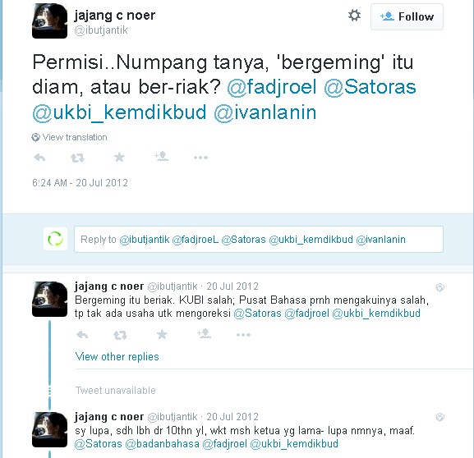Open jajang c noer's avatar at top
Viewport: 474px width, 458px height.
coord(49,21)
